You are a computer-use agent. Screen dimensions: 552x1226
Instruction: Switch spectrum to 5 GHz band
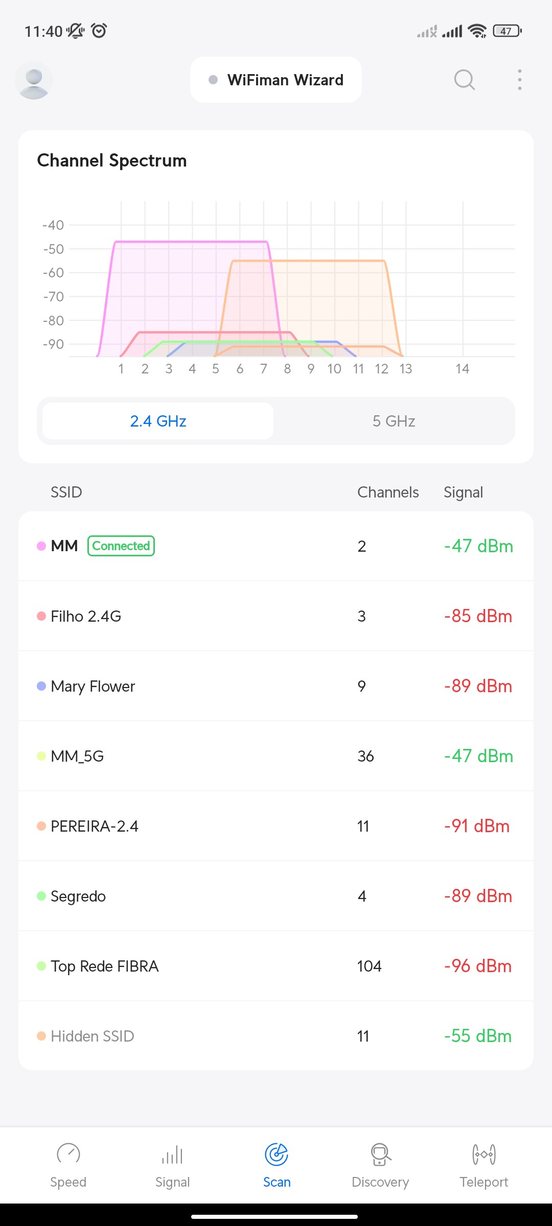394,421
